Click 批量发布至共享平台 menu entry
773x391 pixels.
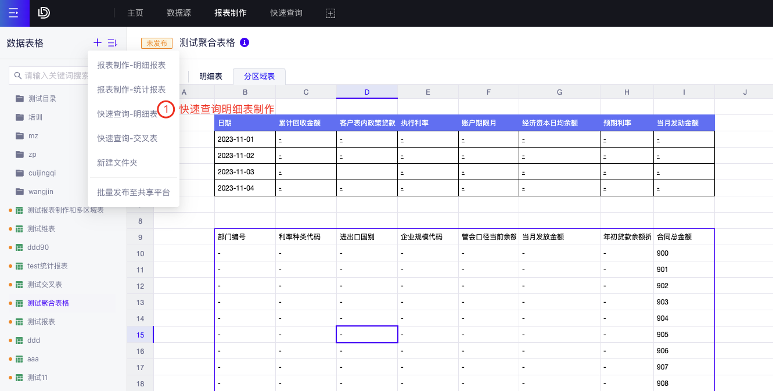click(x=134, y=192)
